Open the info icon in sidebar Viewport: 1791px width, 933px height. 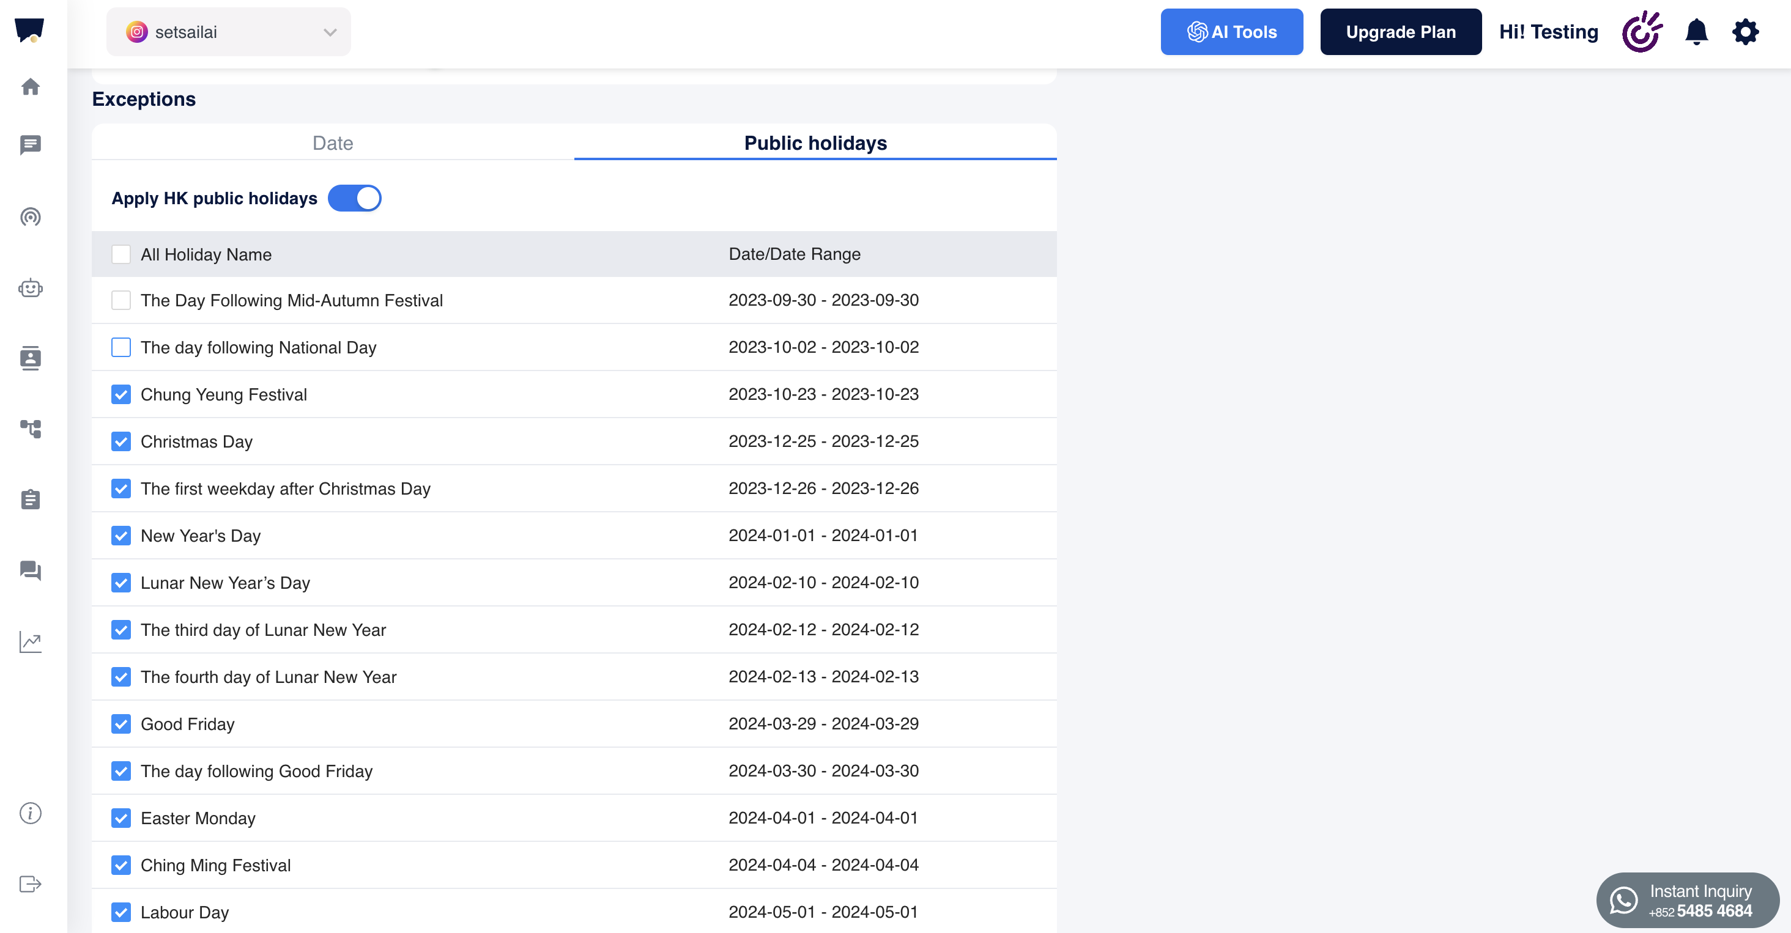click(31, 813)
